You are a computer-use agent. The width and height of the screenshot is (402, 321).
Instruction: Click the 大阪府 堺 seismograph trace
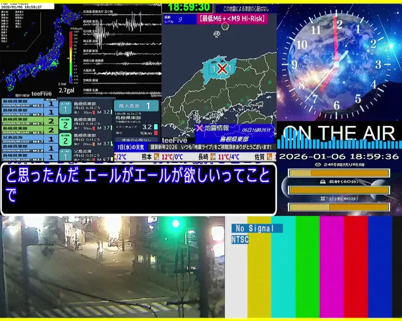point(122,73)
